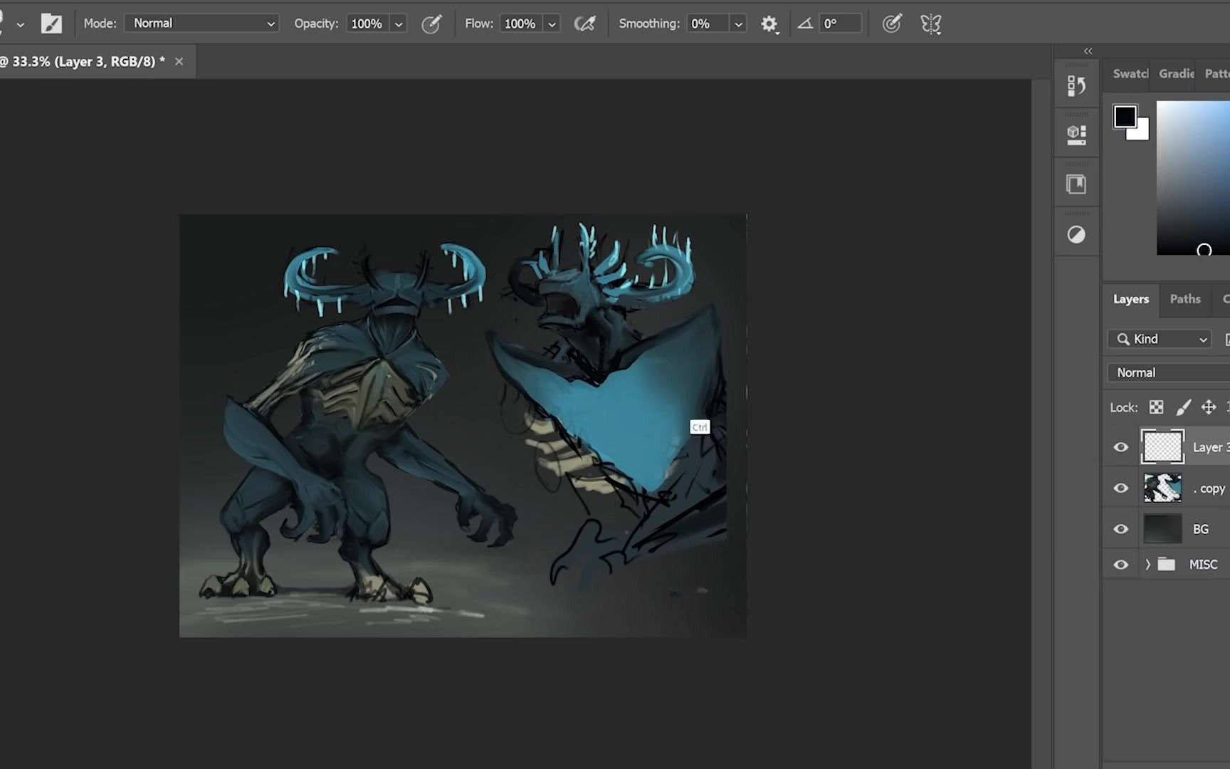1230x769 pixels.
Task: Hide Layer 3 visibility eye
Action: pyautogui.click(x=1120, y=447)
